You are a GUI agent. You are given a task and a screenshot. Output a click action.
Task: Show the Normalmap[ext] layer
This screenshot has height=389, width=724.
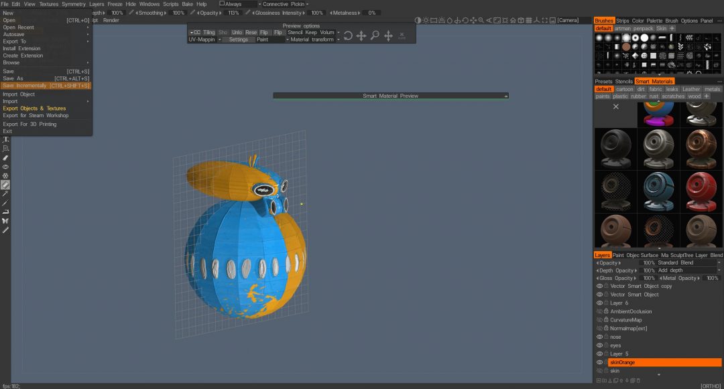[x=599, y=328]
